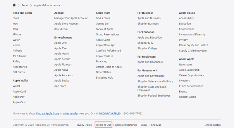
Task: Open Manage Your Apple Account
Action: click(x=71, y=18)
